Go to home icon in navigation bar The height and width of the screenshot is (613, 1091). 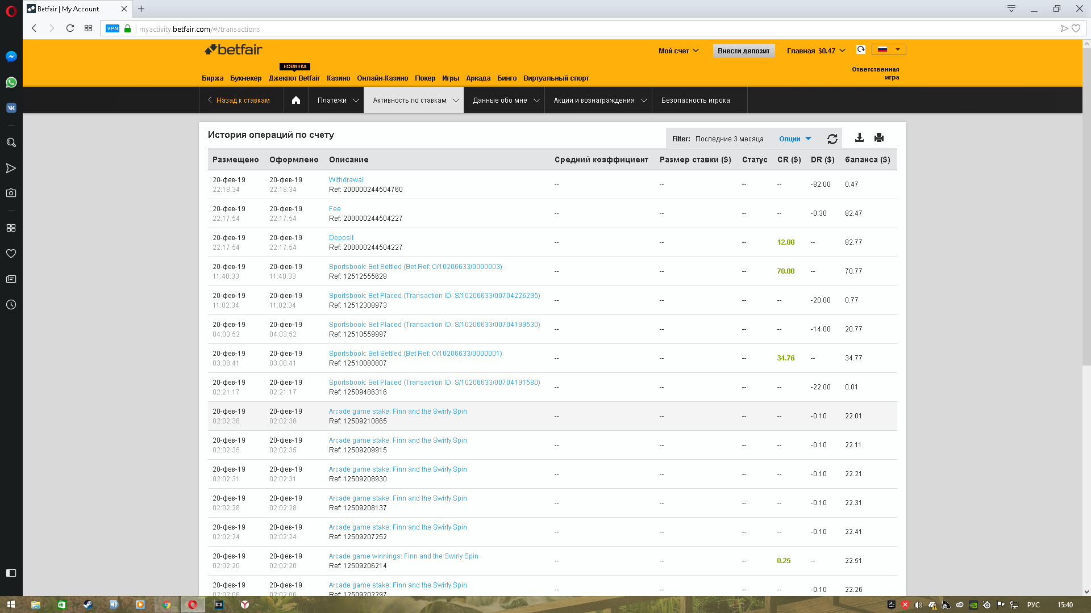coord(296,100)
